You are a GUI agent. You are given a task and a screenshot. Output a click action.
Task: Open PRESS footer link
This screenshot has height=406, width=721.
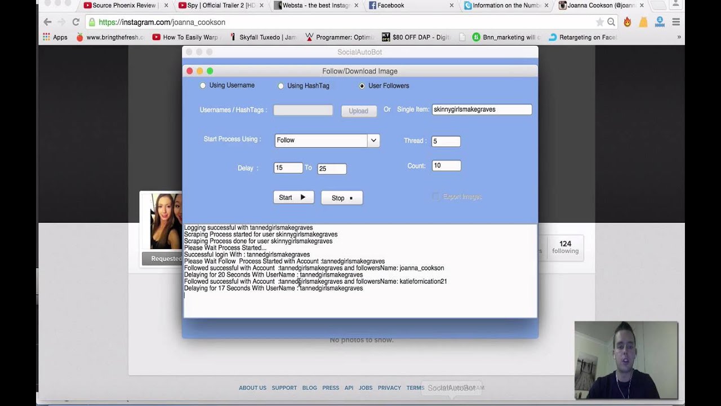331,388
